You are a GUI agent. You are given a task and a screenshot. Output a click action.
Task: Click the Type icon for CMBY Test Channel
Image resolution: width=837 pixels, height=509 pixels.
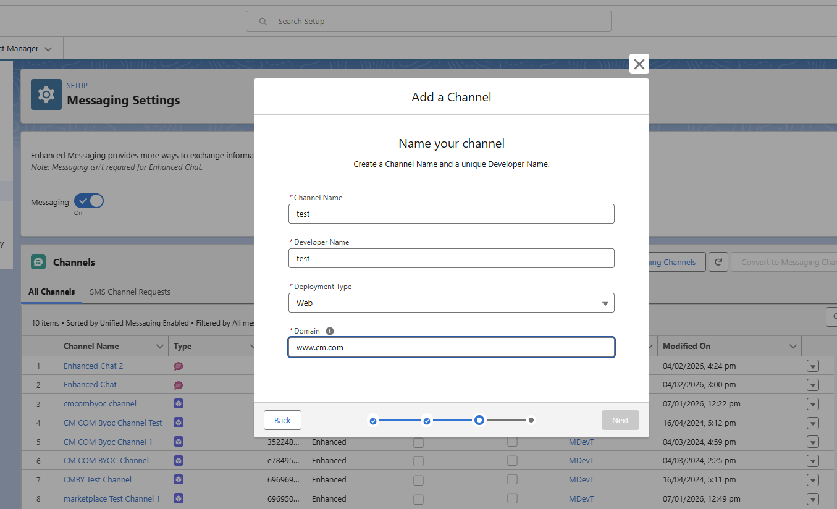coord(179,479)
